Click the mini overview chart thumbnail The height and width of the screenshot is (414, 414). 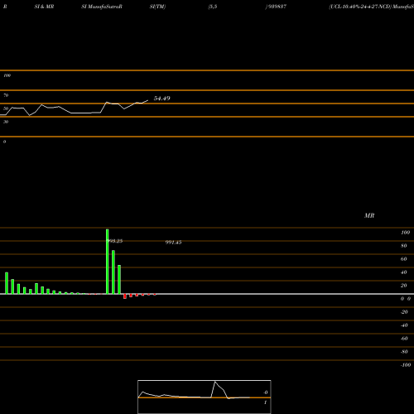[x=205, y=397]
